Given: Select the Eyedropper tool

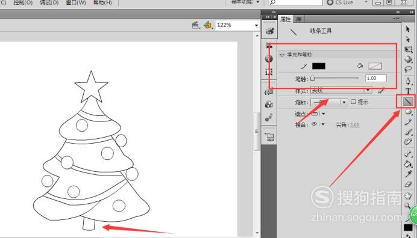Looking at the screenshot, I should [x=408, y=174].
